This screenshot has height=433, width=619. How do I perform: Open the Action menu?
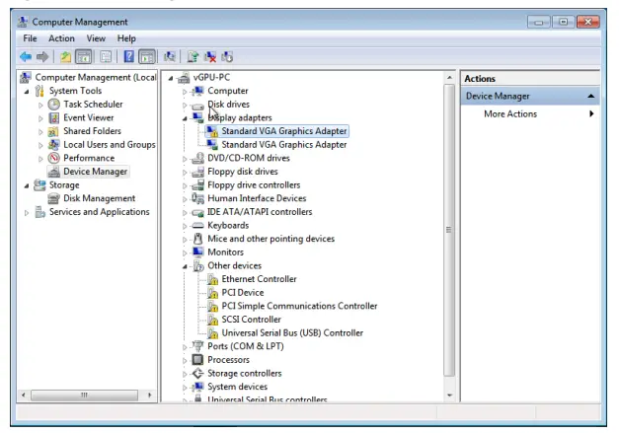[x=61, y=38]
